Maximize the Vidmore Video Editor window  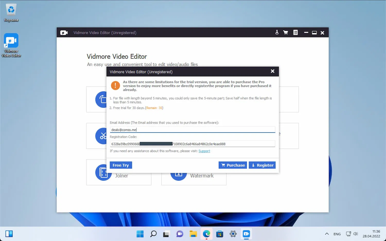(314, 33)
